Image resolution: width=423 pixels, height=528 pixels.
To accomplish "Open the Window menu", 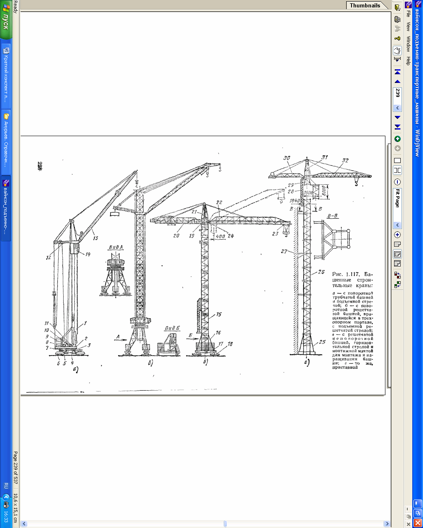I will click(x=408, y=44).
